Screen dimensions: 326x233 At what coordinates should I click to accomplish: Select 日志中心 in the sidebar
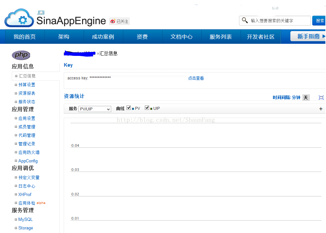[26, 186]
